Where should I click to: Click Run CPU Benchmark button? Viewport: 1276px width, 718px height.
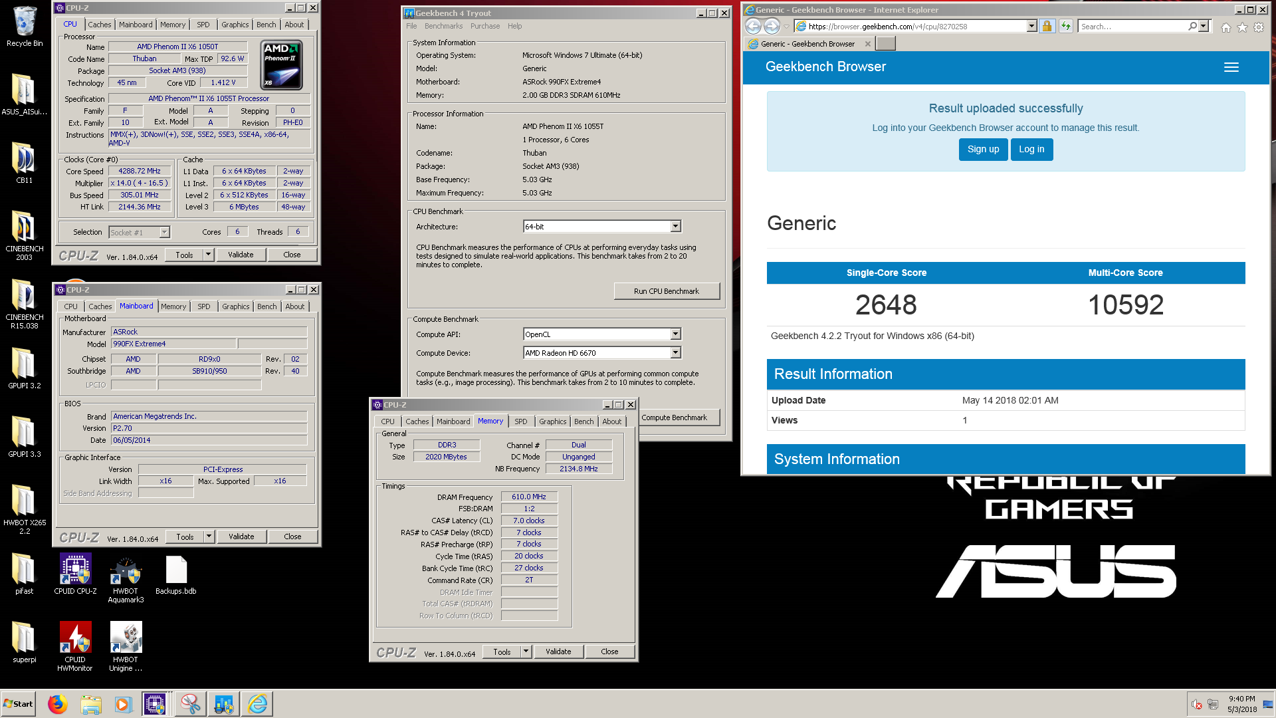pyautogui.click(x=667, y=291)
